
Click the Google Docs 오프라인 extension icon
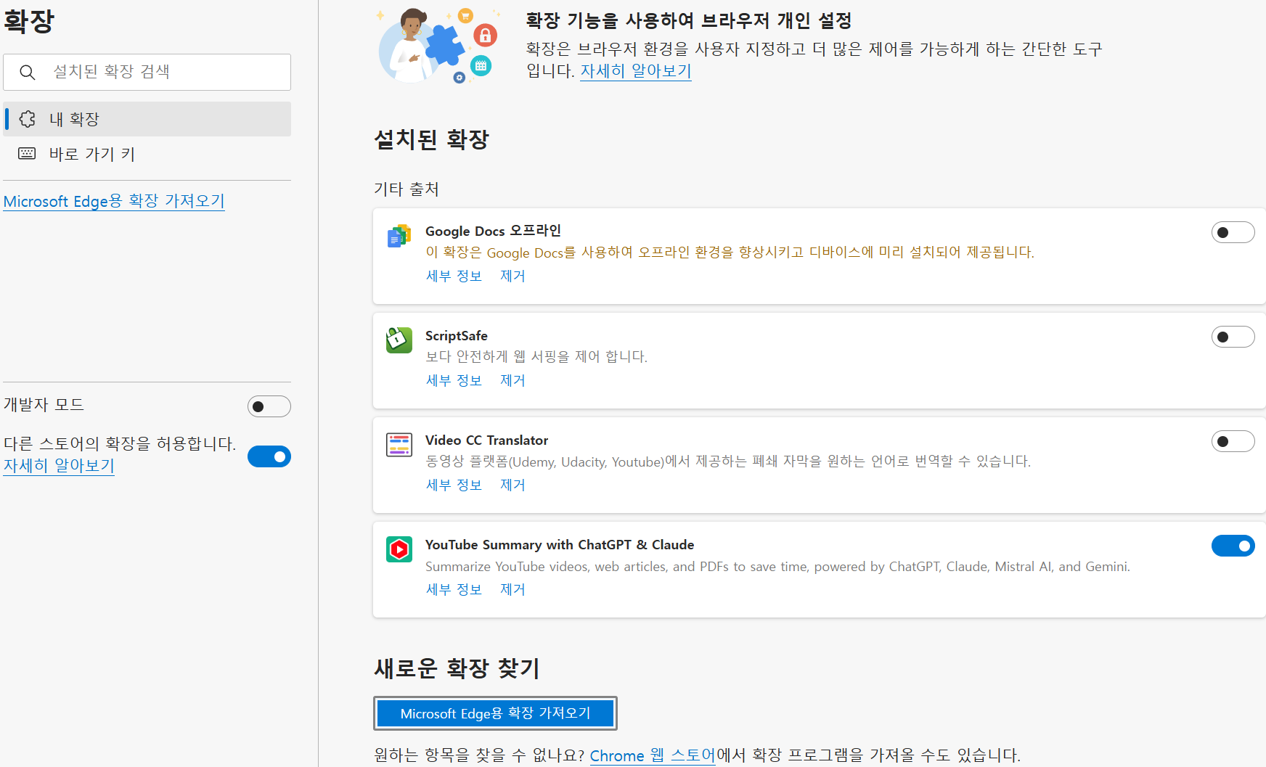pyautogui.click(x=399, y=236)
